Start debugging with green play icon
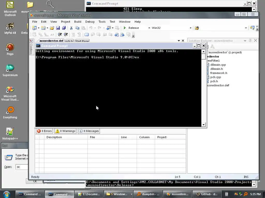The image size is (265, 198). (x=125, y=28)
